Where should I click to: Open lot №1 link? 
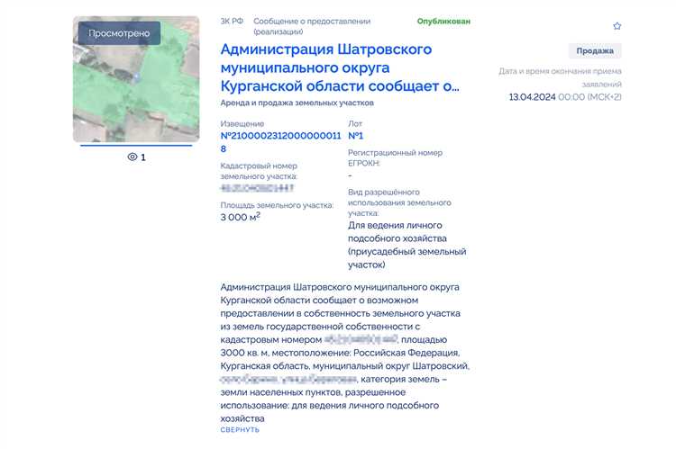pyautogui.click(x=356, y=136)
